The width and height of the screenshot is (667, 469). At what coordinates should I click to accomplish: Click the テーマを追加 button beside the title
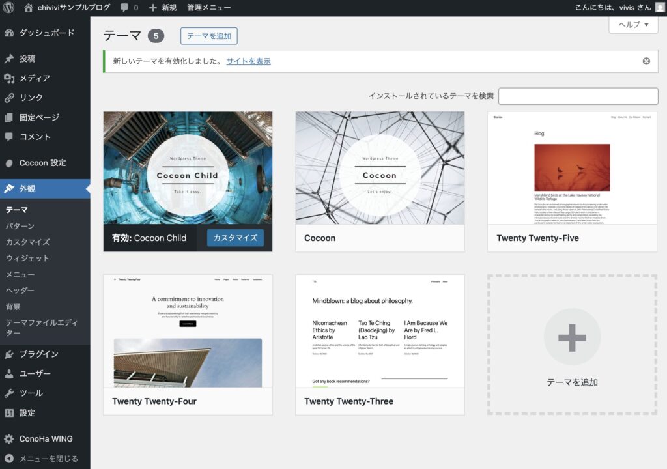(209, 36)
